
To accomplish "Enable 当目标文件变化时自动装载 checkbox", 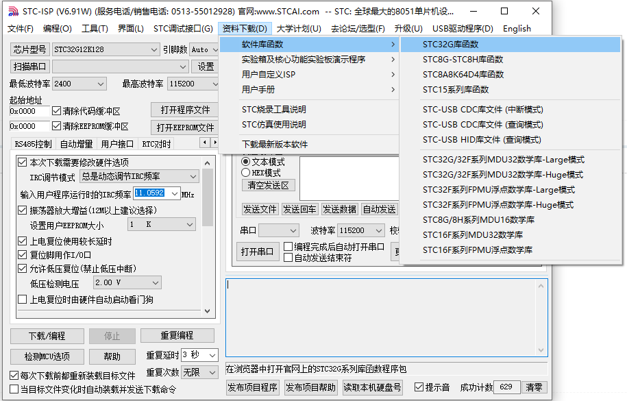I will point(14,389).
